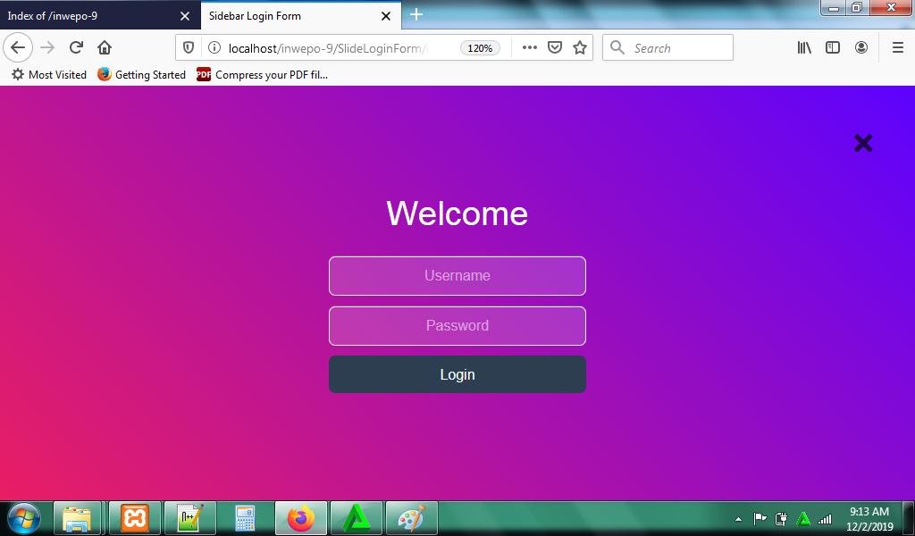Open the Firefox hamburger menu
The height and width of the screenshot is (536, 915).
(x=898, y=48)
